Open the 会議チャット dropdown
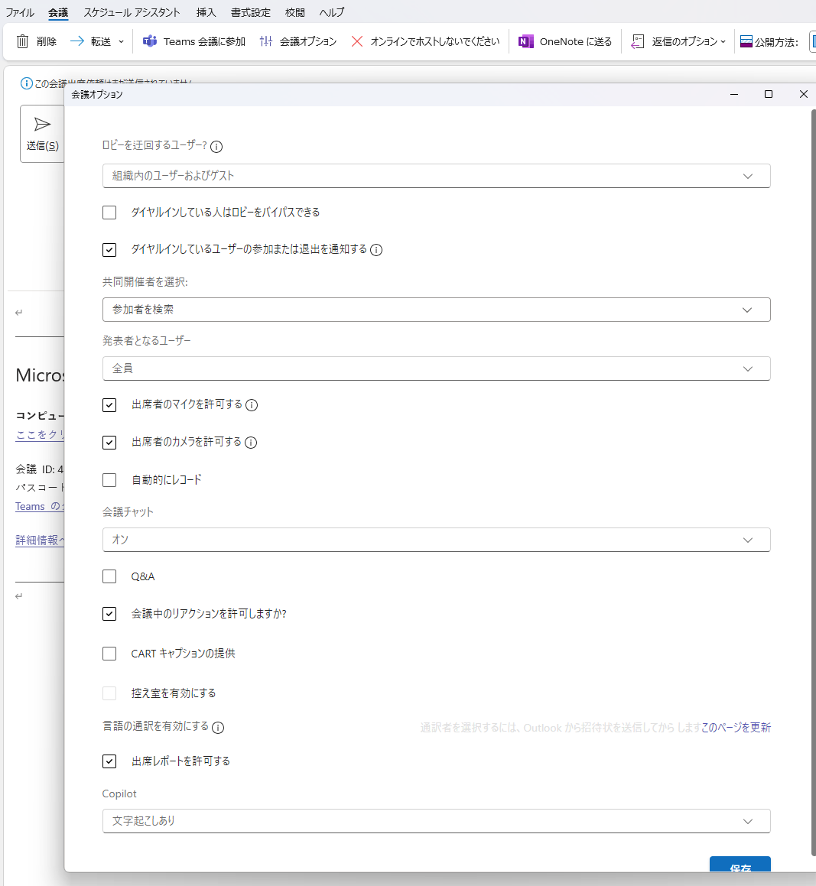Viewport: 816px width, 886px height. coord(436,540)
